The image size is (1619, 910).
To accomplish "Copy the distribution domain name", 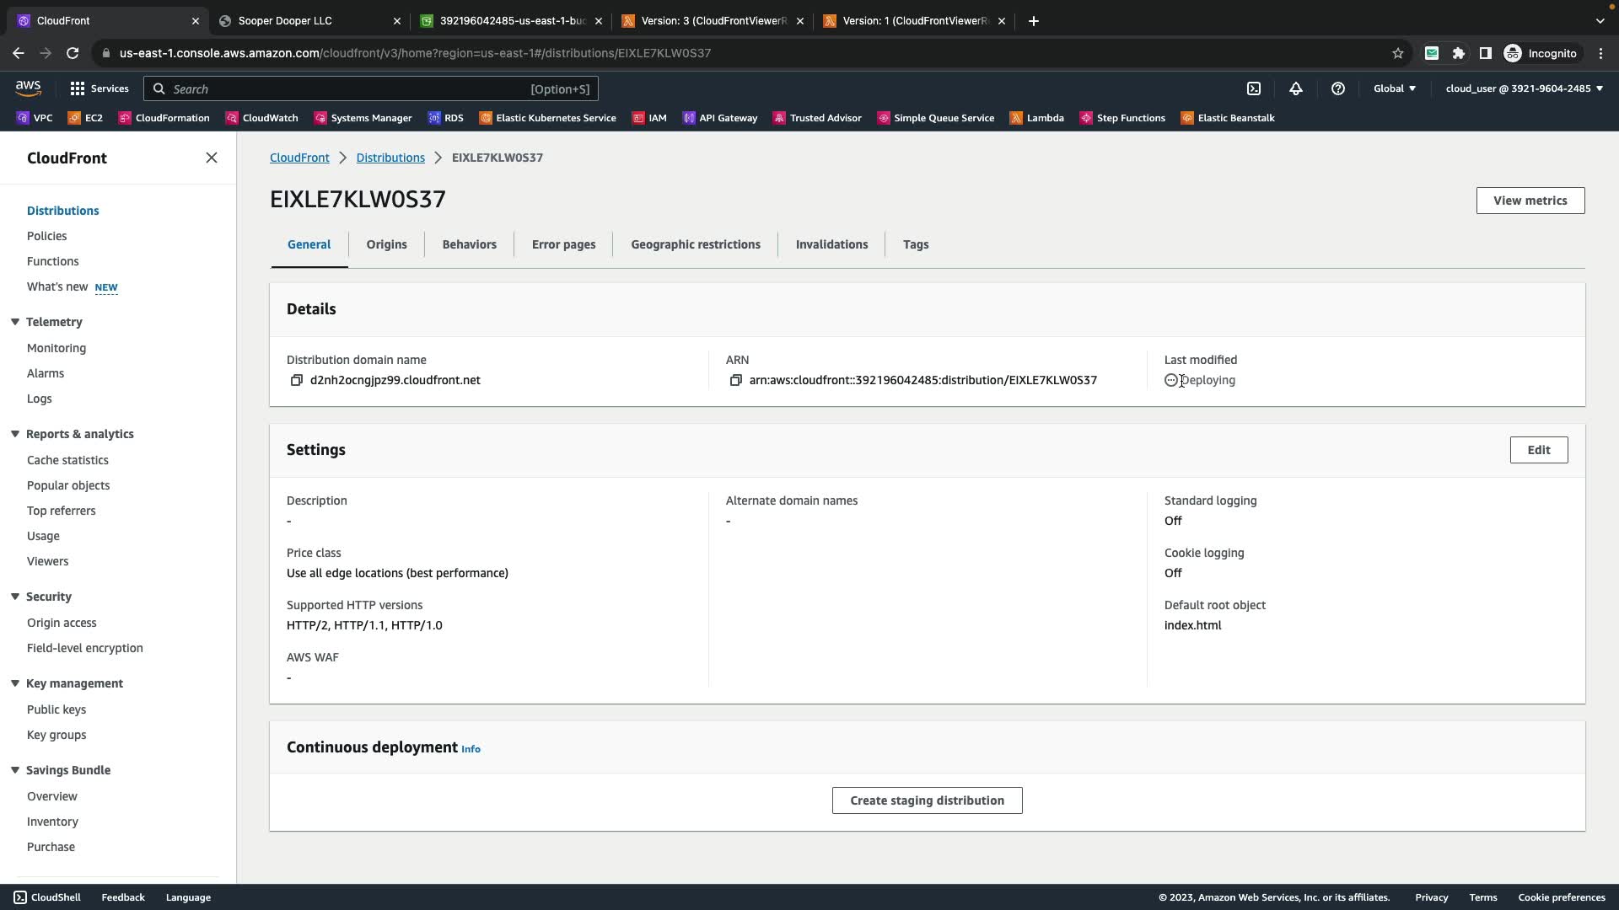I will [x=296, y=380].
